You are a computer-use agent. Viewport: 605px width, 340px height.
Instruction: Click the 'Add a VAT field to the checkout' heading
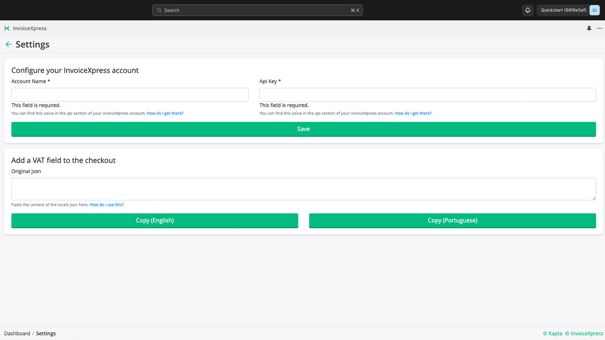coord(64,160)
